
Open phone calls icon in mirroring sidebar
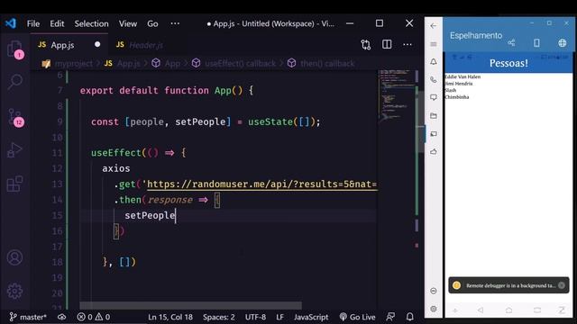tap(434, 80)
